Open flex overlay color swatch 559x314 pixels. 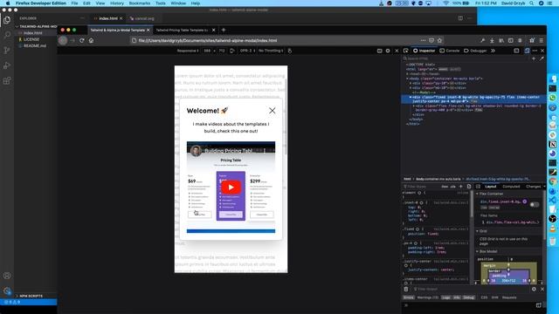pyautogui.click(x=524, y=201)
